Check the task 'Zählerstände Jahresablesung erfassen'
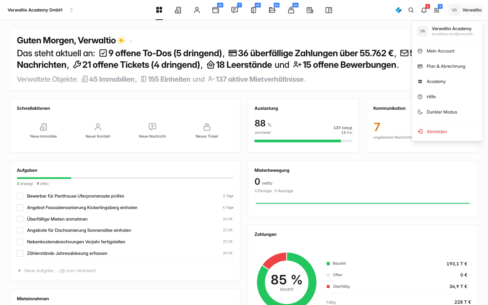Viewport: 488px width, 305px height. coord(20,253)
